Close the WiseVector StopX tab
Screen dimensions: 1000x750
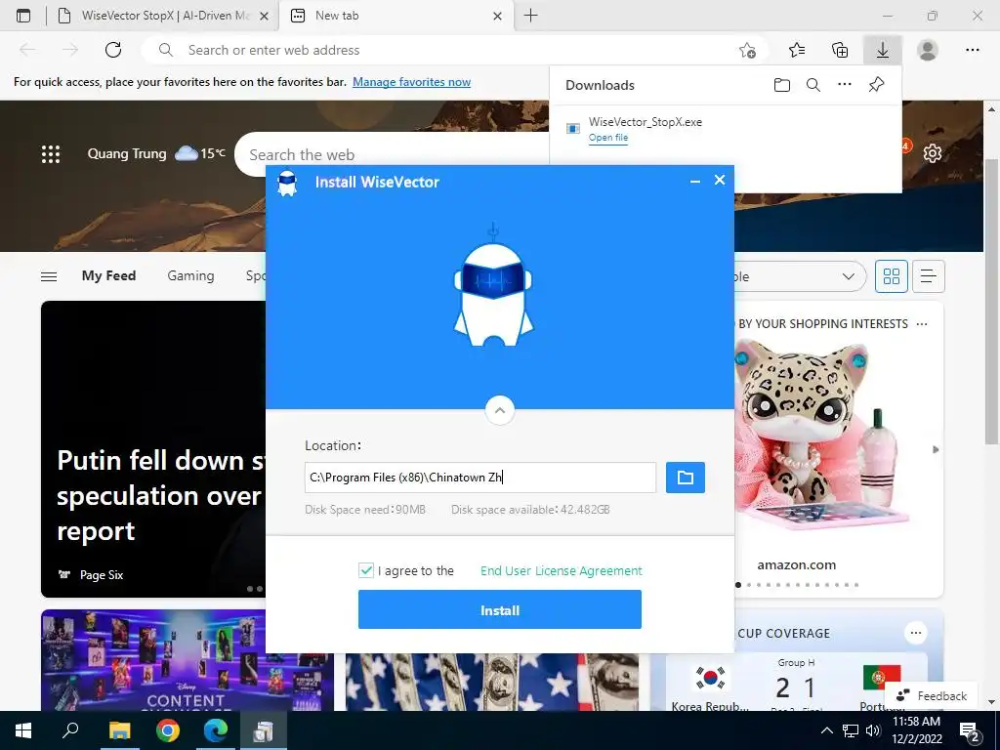pyautogui.click(x=264, y=17)
